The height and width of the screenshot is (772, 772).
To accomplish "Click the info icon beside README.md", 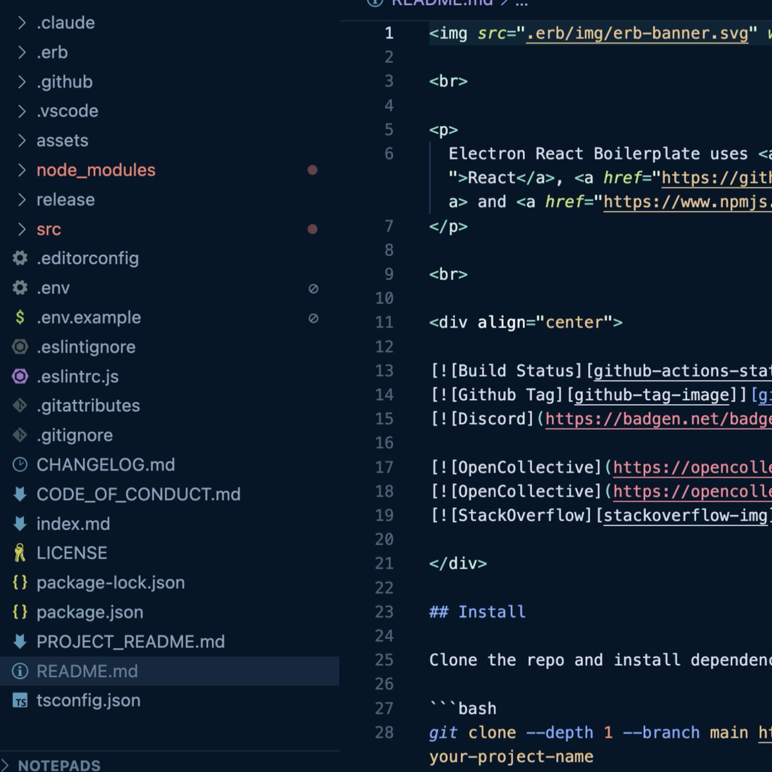I will click(x=21, y=672).
